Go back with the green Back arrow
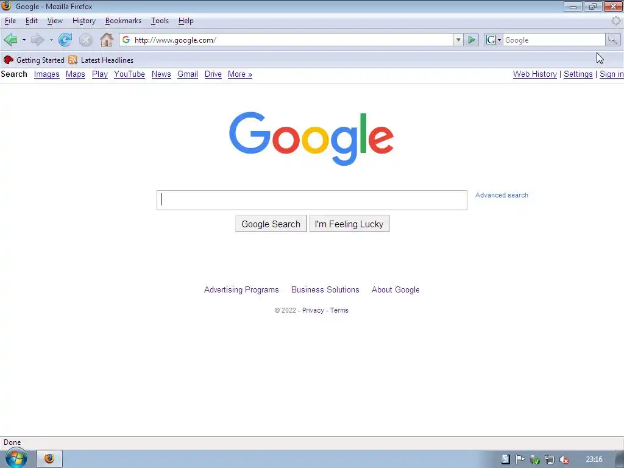Viewport: 624px width, 468px height. (10, 40)
